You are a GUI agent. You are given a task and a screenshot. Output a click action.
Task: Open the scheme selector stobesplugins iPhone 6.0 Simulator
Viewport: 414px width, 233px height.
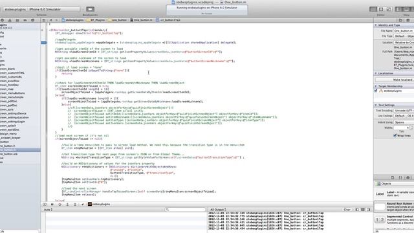click(x=41, y=9)
